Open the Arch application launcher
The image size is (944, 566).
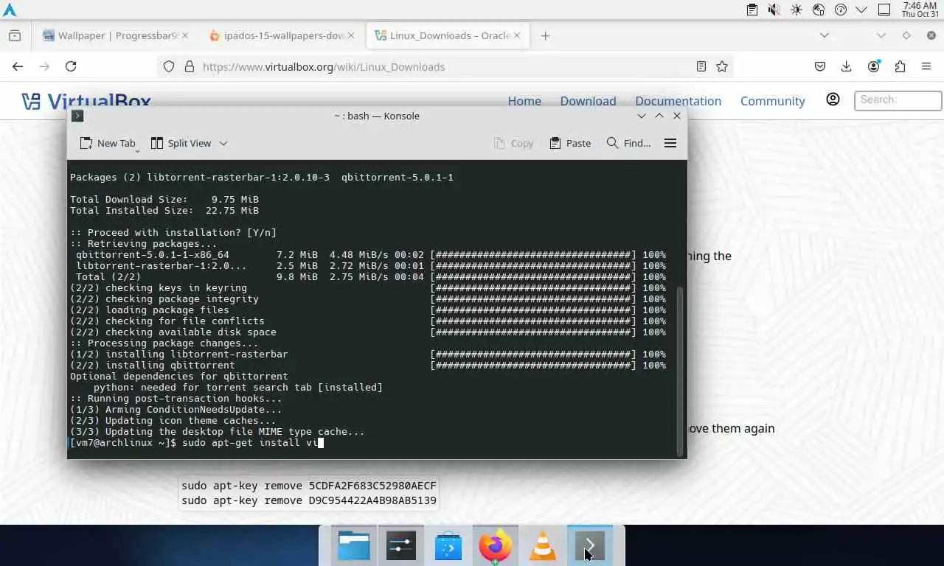(x=10, y=10)
